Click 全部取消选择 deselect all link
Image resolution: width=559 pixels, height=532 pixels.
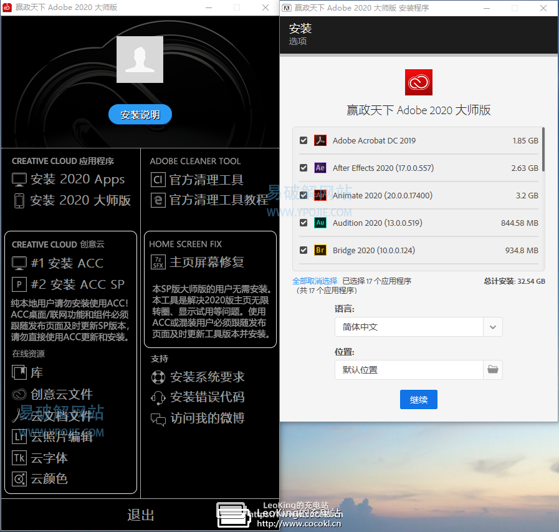(315, 281)
